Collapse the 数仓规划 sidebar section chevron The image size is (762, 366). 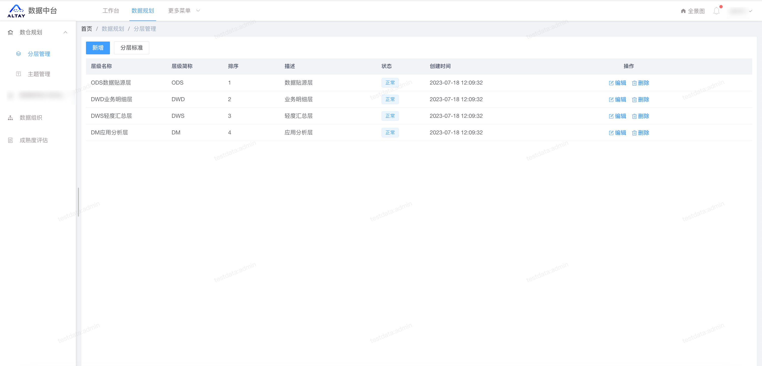point(65,32)
